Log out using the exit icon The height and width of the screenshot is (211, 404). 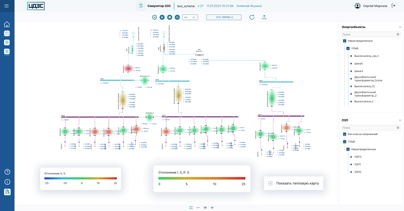(x=393, y=6)
